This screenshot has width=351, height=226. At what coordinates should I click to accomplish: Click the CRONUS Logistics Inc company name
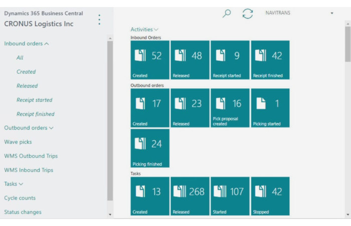coord(39,24)
